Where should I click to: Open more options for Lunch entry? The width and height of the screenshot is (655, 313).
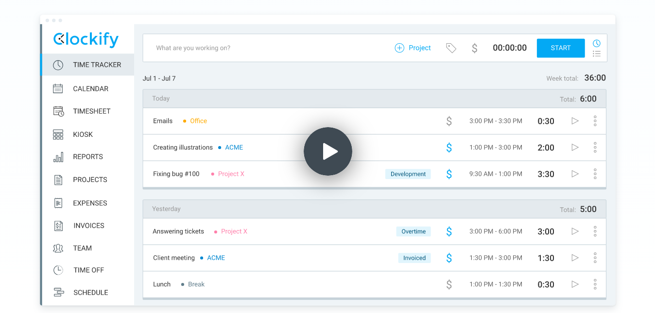tap(595, 284)
